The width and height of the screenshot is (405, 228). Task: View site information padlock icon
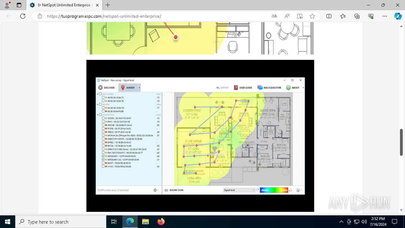(40, 16)
